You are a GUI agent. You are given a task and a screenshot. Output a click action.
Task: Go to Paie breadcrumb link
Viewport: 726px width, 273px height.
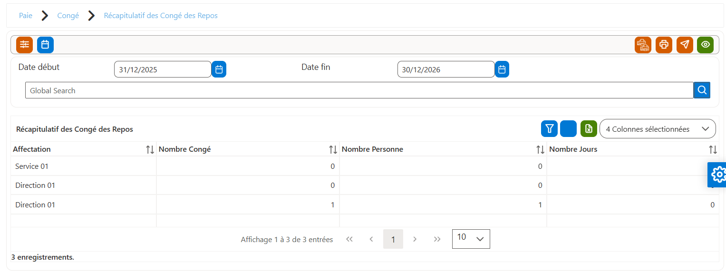[x=26, y=16]
